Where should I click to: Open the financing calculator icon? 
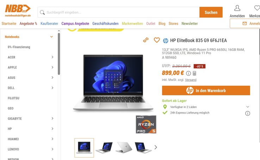[x=194, y=73]
